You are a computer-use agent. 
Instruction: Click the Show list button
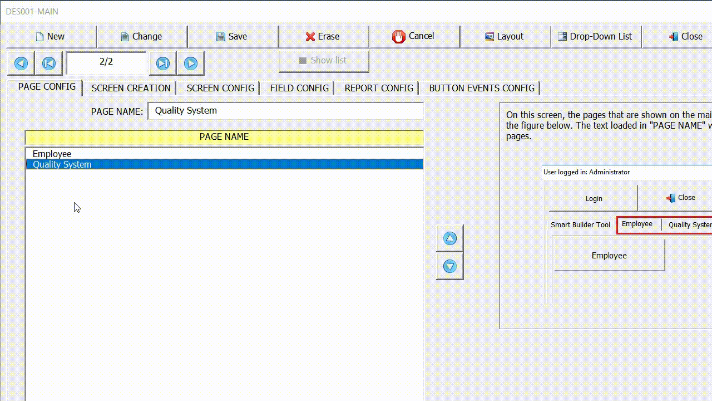pyautogui.click(x=323, y=61)
